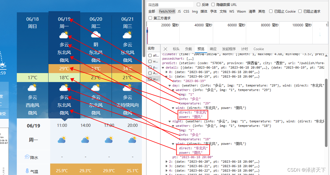Switch to the 预览 preview tab
Viewport: 330px width, 175px height.
click(x=201, y=49)
